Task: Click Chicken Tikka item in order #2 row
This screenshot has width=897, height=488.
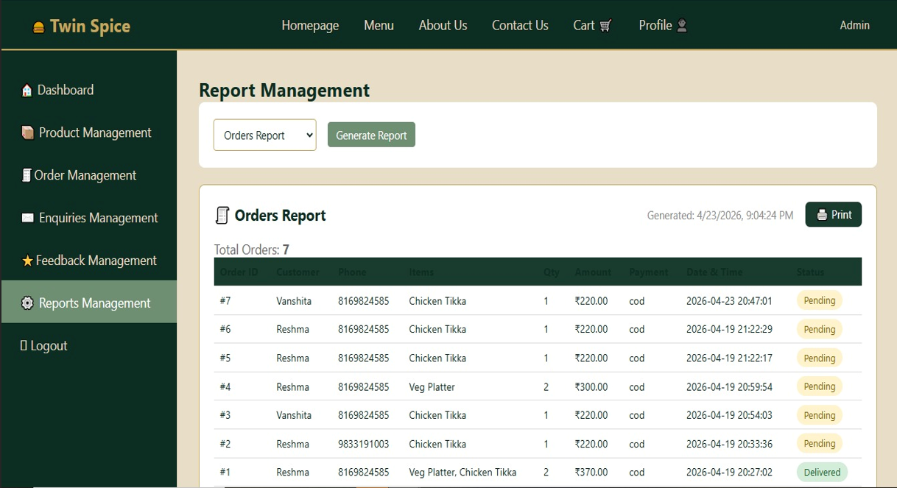Action: 437,444
